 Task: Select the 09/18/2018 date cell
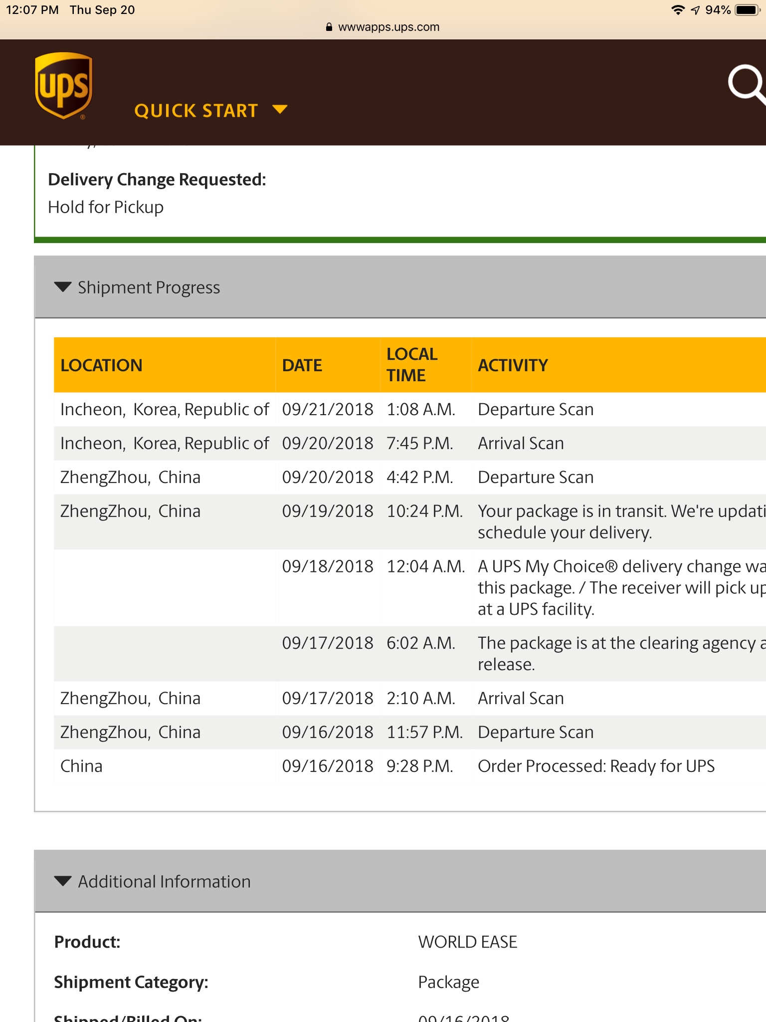click(328, 567)
